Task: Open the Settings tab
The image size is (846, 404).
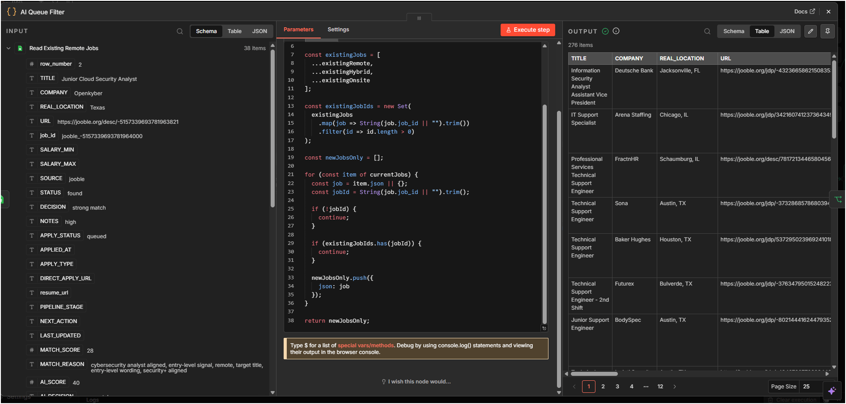Action: pos(338,29)
